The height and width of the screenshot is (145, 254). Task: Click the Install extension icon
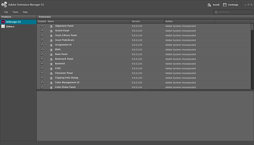coord(209,5)
